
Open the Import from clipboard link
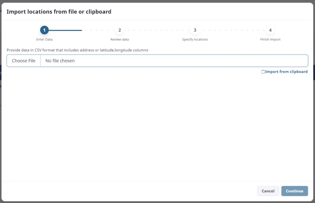point(286,72)
